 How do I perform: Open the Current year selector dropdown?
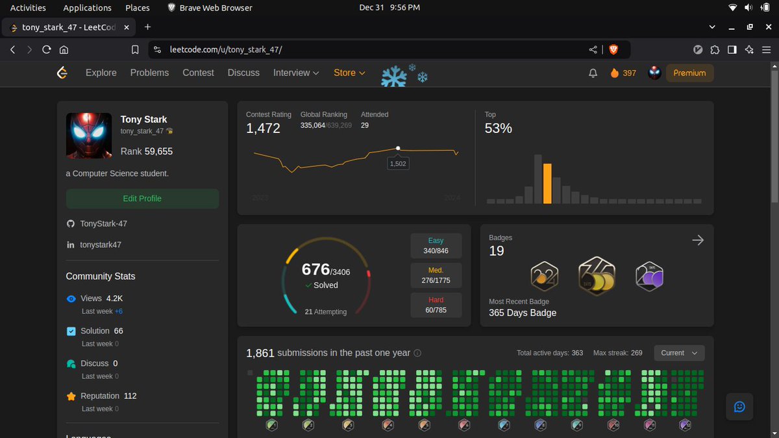tap(679, 353)
